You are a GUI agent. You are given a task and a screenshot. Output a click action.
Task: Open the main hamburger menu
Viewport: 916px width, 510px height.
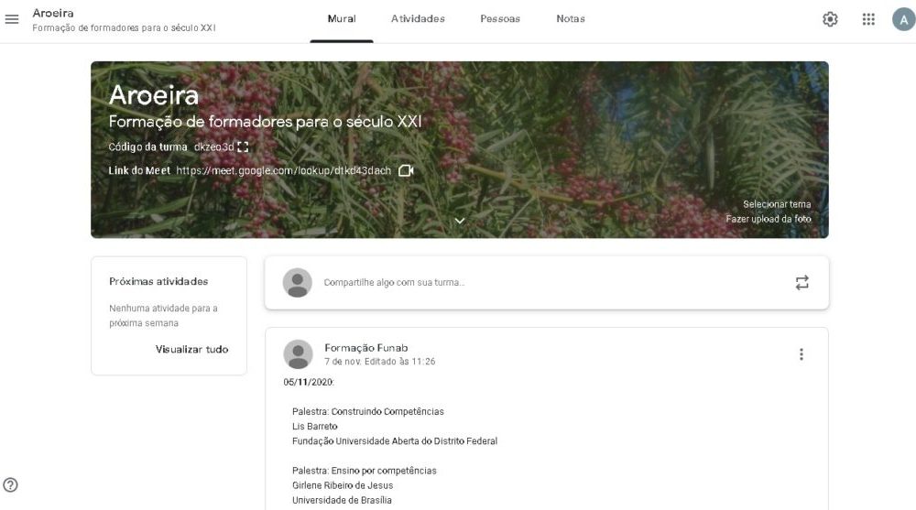12,19
